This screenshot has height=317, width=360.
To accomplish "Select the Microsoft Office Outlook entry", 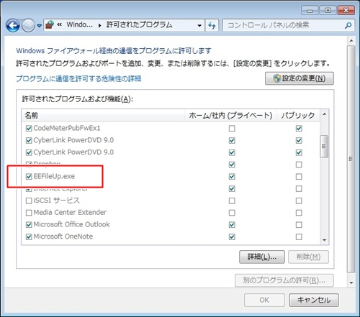I will point(71,224).
